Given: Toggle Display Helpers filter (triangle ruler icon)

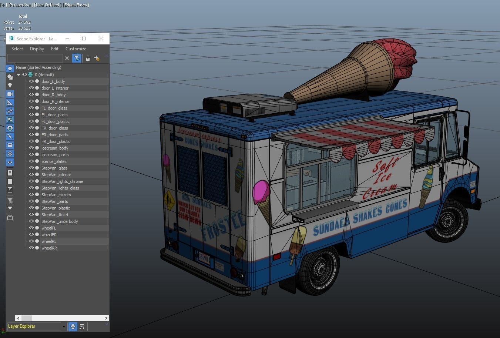Looking at the screenshot, I should (x=10, y=103).
